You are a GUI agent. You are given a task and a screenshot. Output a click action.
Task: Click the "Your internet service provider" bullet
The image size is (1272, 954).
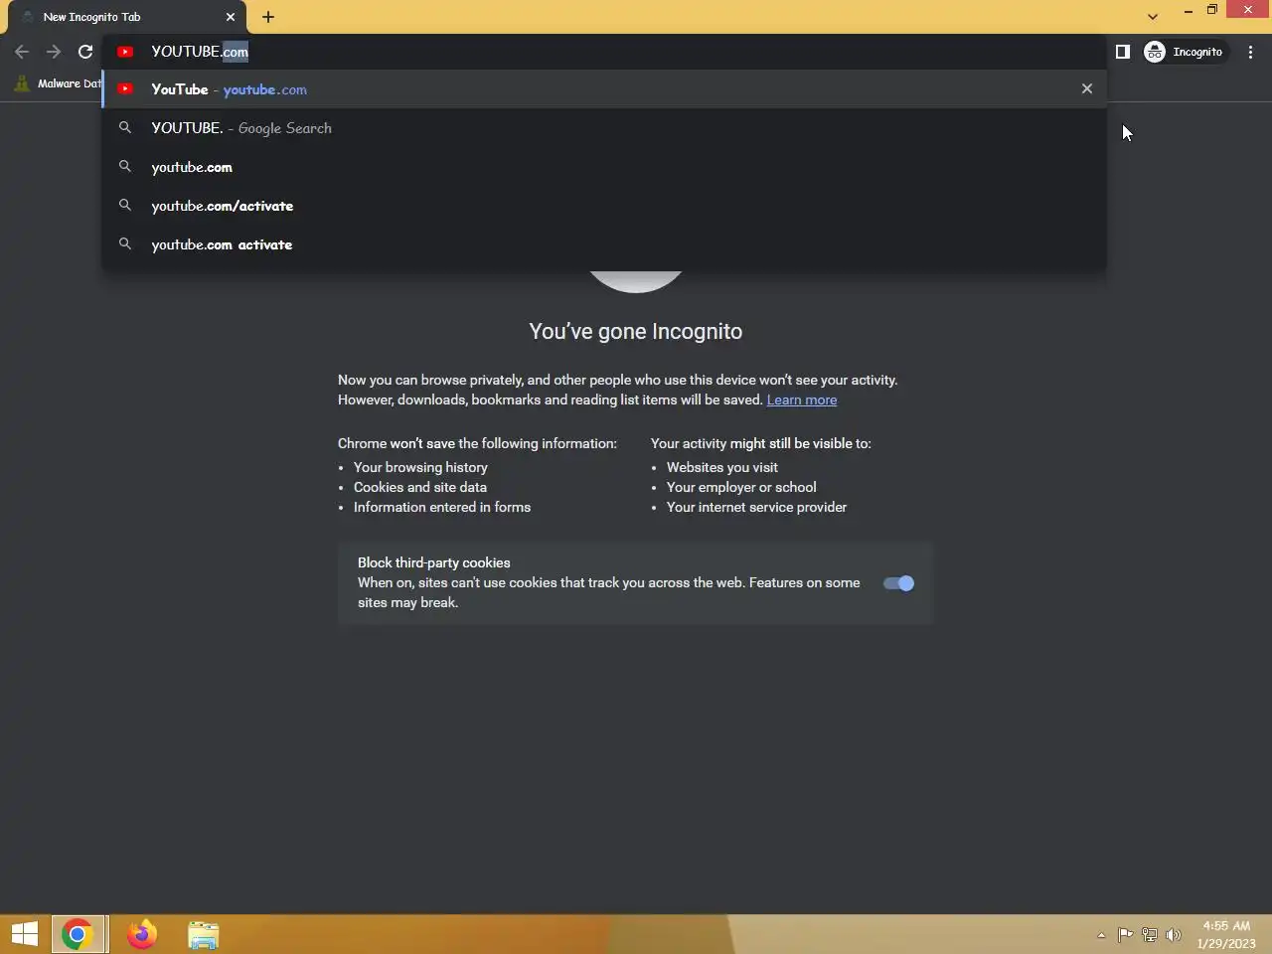(756, 507)
